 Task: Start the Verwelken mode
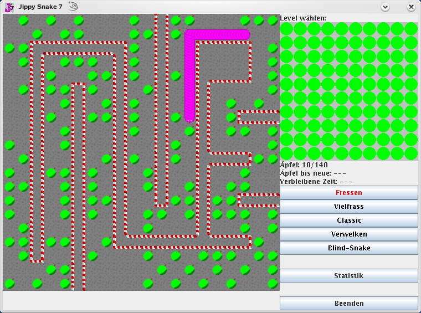click(349, 234)
